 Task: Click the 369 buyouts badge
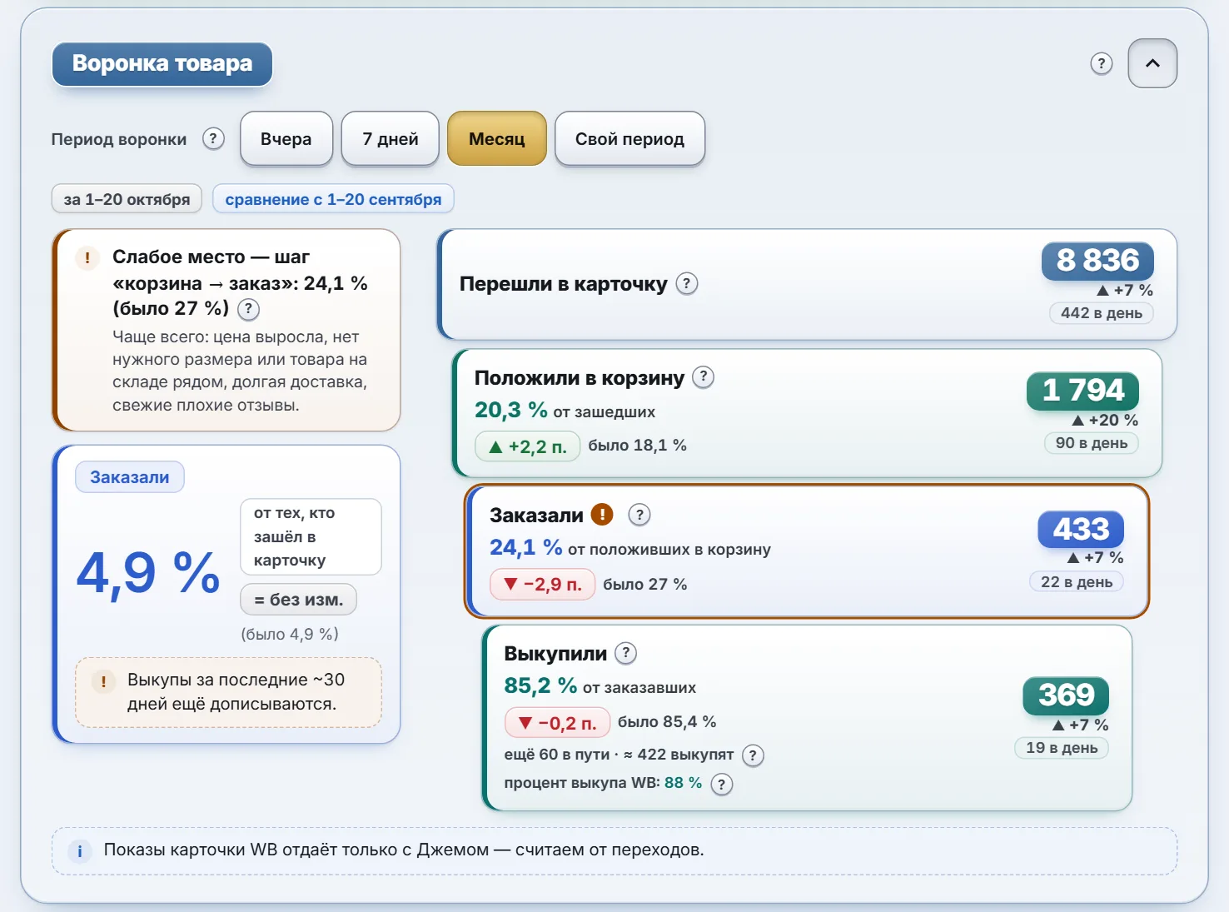click(1066, 695)
